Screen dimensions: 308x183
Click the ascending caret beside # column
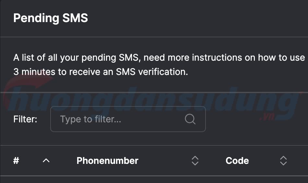(46, 160)
